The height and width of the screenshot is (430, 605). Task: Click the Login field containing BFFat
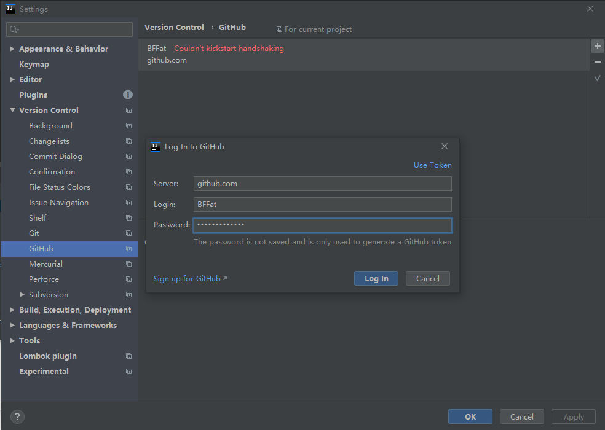[323, 205]
